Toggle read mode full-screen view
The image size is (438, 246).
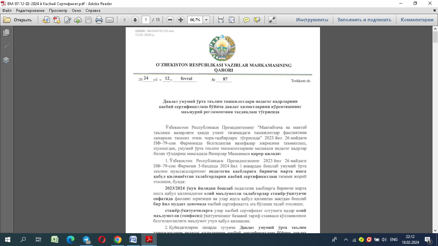(x=272, y=20)
